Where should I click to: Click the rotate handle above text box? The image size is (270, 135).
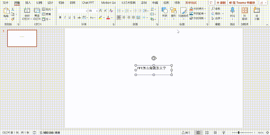(x=154, y=58)
